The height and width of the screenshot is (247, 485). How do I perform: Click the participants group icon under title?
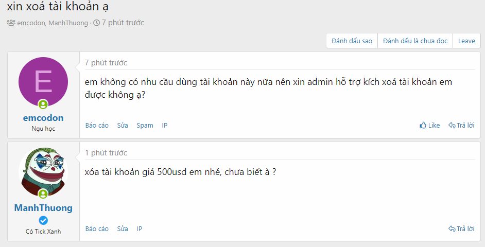click(x=11, y=23)
